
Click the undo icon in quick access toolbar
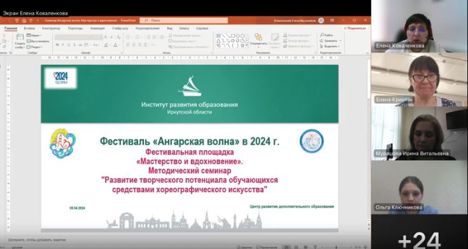31,20
